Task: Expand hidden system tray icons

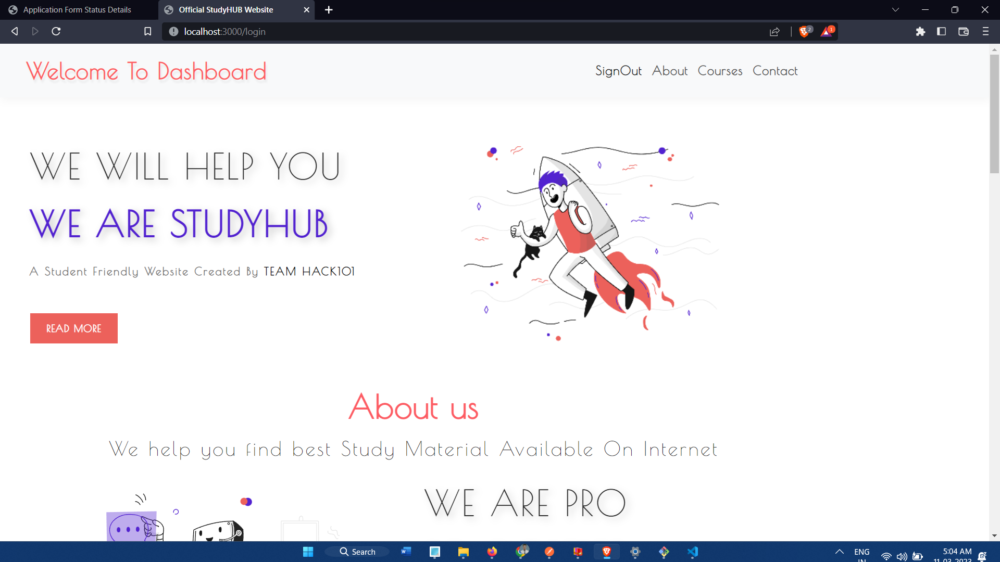Action: click(x=839, y=552)
